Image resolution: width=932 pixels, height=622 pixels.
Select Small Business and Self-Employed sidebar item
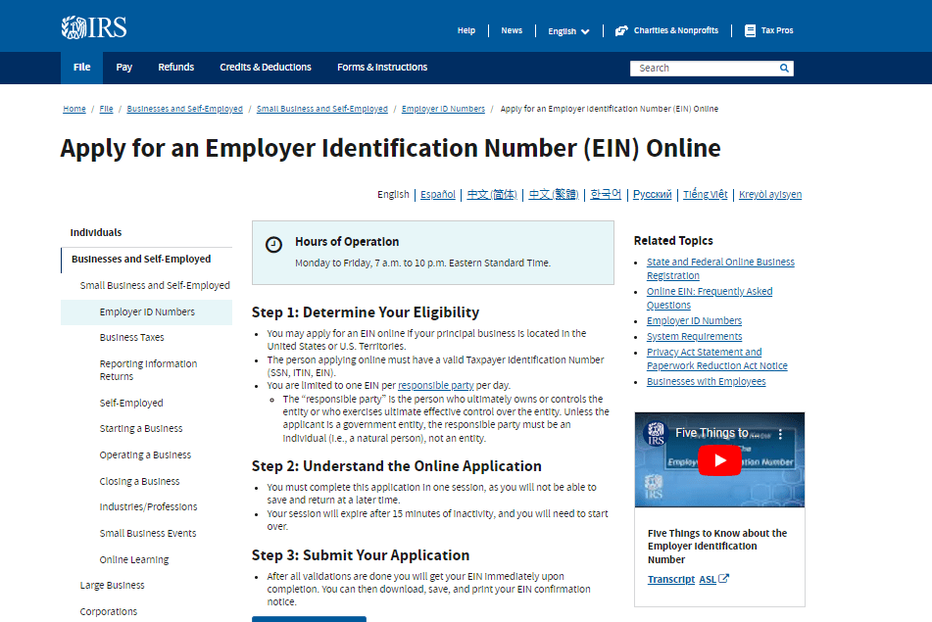(x=155, y=285)
